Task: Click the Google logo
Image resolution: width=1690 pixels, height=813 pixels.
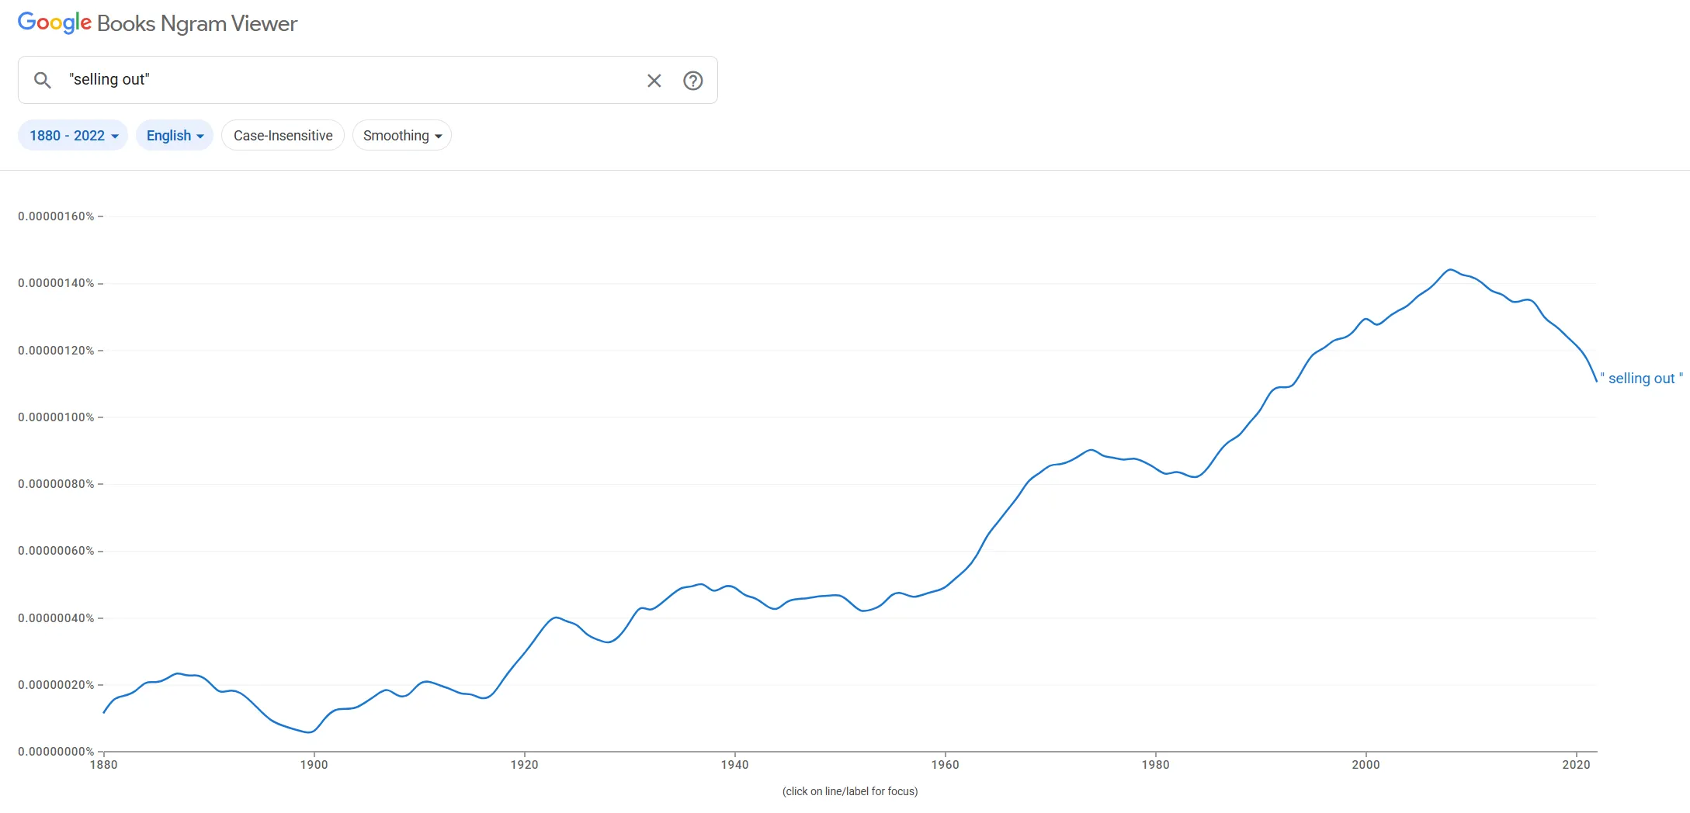Action: point(54,22)
